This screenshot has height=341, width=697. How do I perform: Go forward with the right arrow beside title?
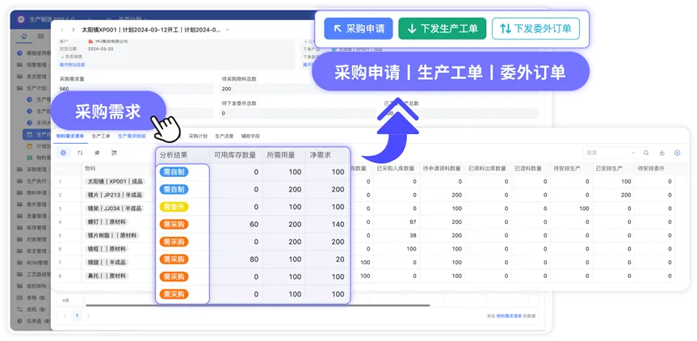pos(73,30)
